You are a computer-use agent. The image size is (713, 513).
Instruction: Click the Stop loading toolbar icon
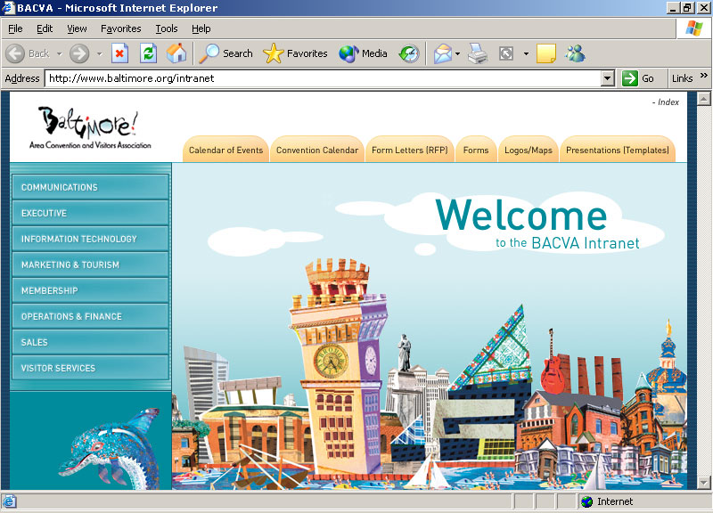tap(119, 53)
